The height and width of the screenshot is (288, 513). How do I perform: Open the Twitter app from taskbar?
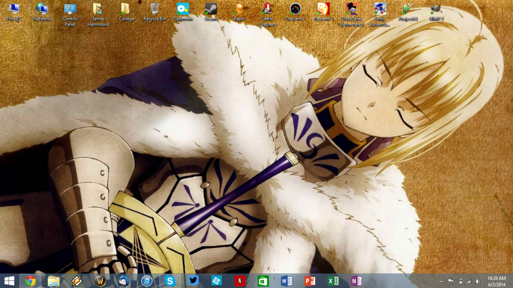coord(193,281)
